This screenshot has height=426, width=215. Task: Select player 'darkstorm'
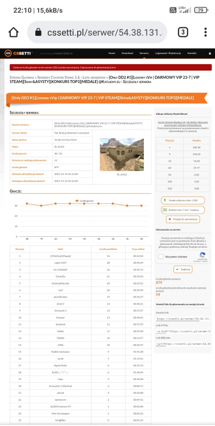pyautogui.click(x=60, y=399)
